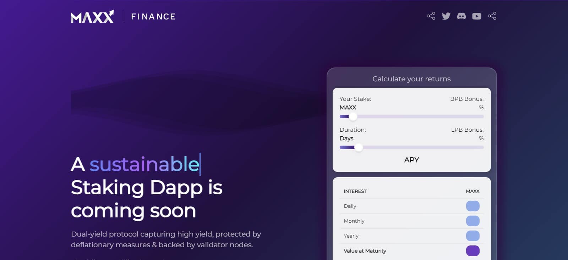This screenshot has height=260, width=568.
Task: Click the 'APY' text
Action: (411, 160)
